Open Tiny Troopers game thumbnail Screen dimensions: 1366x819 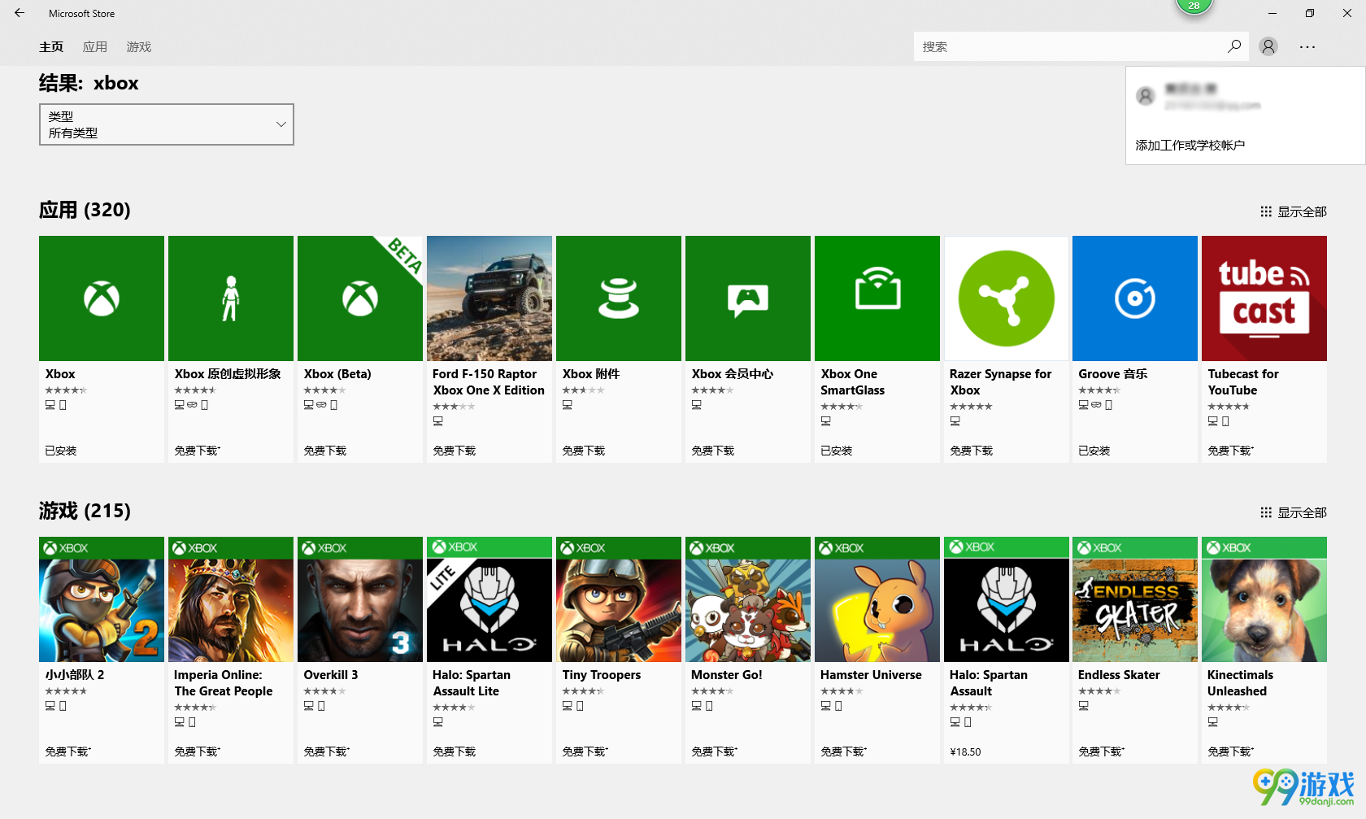pyautogui.click(x=619, y=599)
